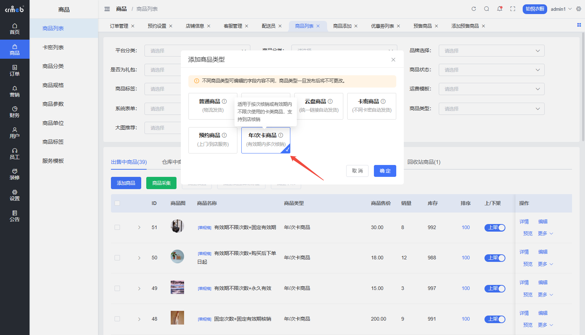This screenshot has height=335, width=585.
Task: Open 卡密列表 in the submenu
Action: 53,47
